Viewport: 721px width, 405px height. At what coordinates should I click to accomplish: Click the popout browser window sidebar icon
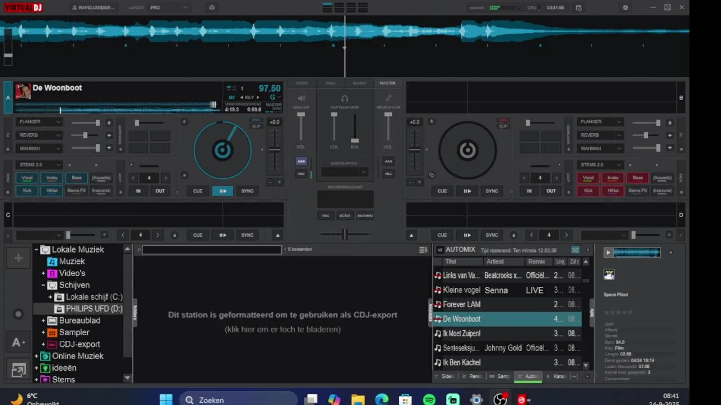click(x=19, y=370)
